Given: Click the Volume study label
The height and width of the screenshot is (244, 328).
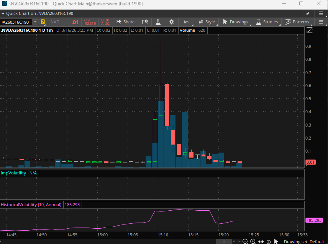Looking at the screenshot, I should click(187, 30).
